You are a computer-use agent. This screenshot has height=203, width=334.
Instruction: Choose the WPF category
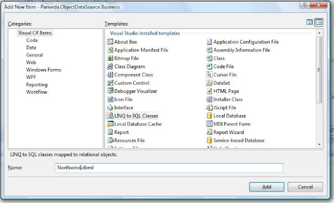pyautogui.click(x=31, y=77)
